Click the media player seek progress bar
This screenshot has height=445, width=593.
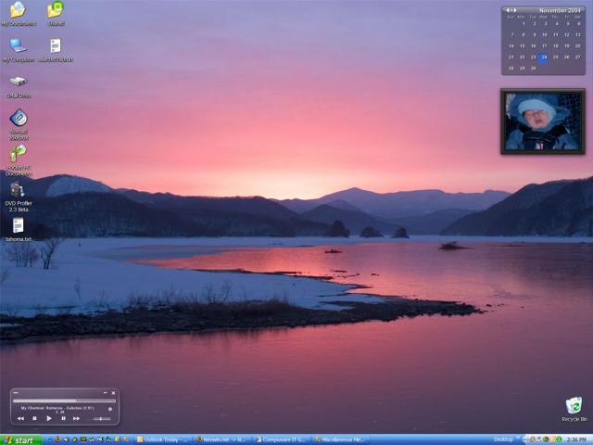[64, 400]
